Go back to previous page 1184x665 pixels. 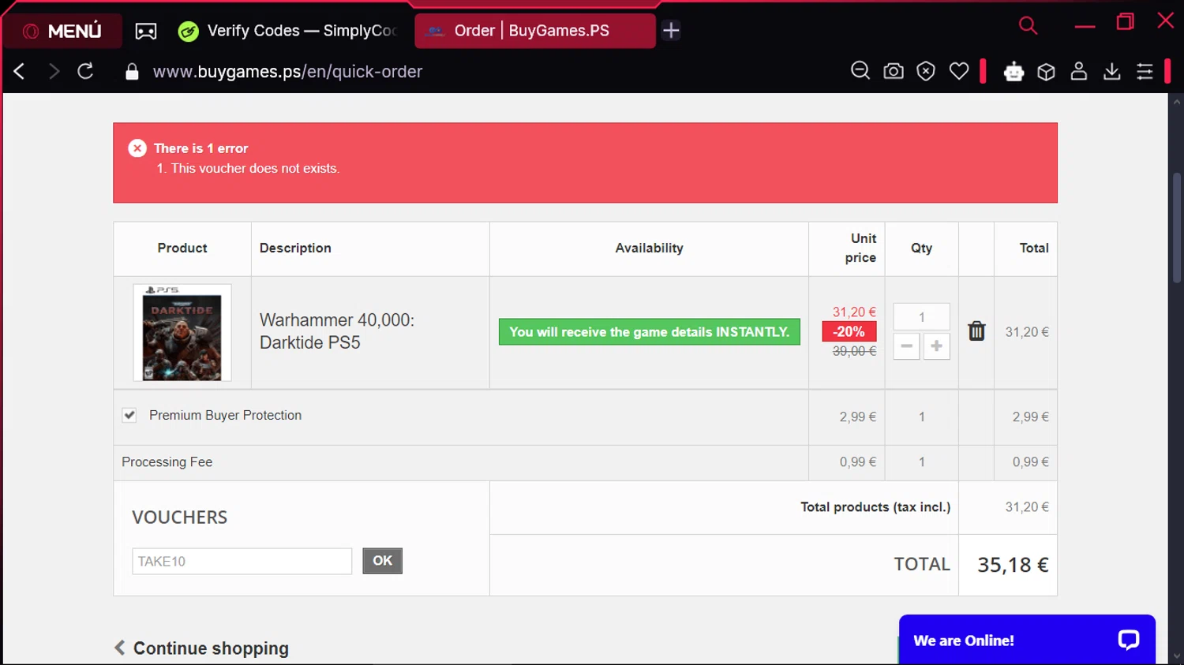coord(20,72)
